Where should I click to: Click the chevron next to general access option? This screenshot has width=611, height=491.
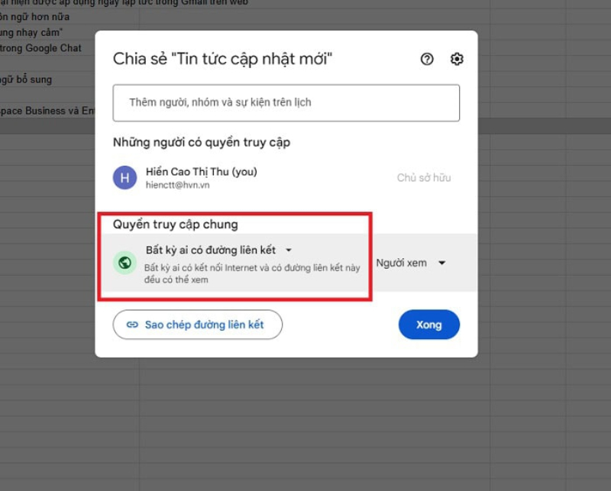(289, 250)
